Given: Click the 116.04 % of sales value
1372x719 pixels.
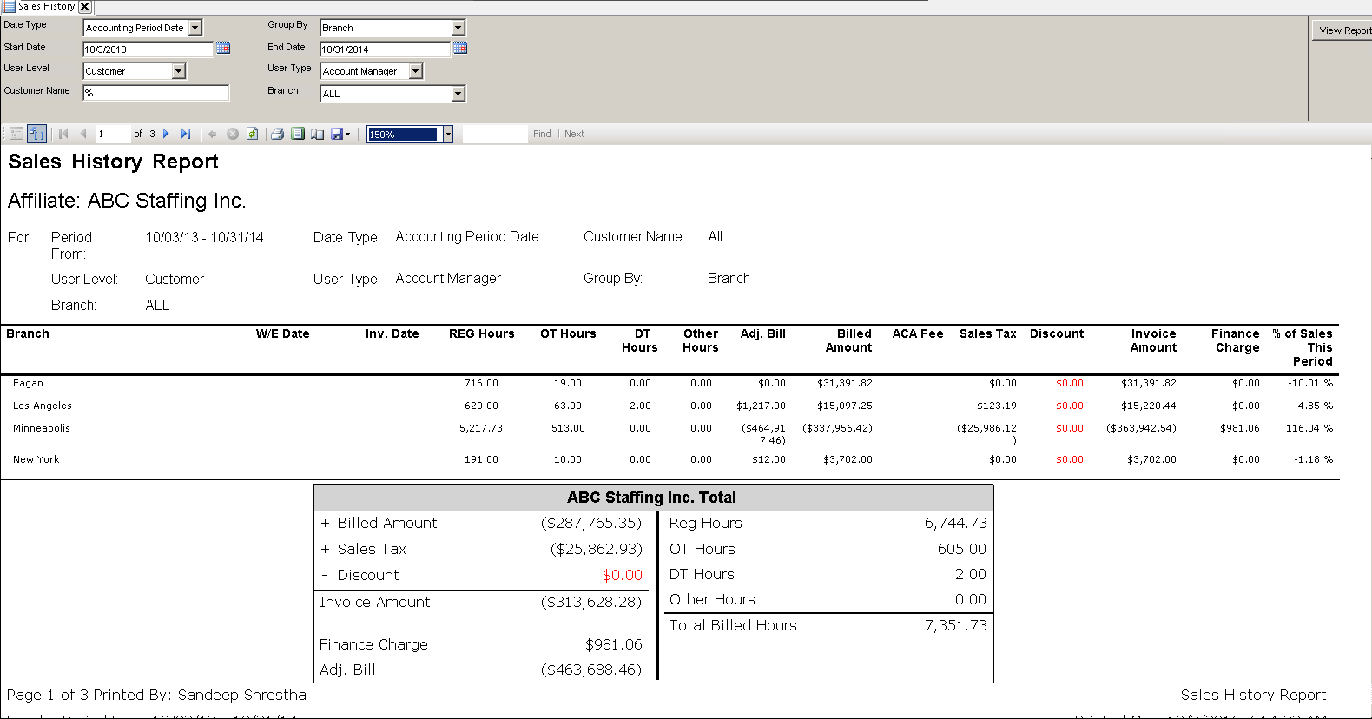Looking at the screenshot, I should point(1309,428).
